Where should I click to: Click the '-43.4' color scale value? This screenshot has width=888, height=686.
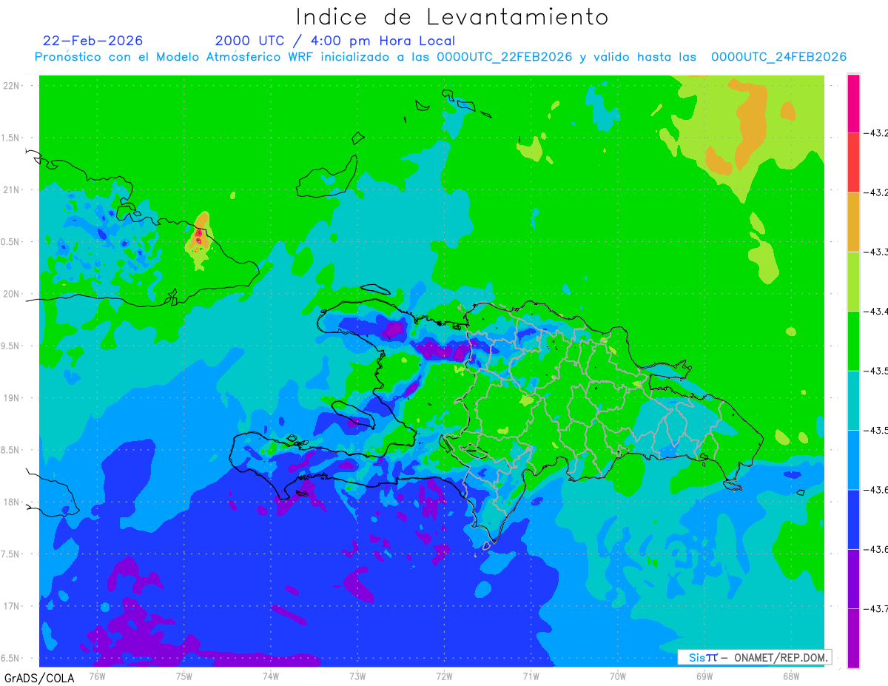point(876,312)
